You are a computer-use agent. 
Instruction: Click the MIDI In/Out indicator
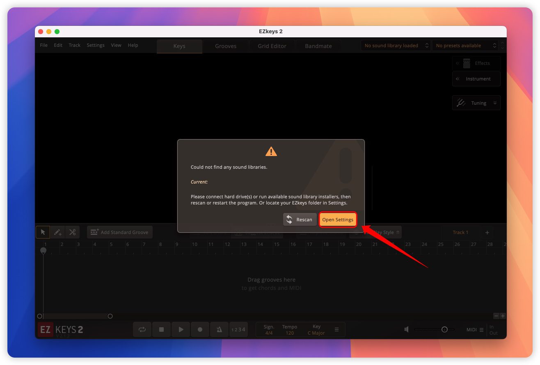(494, 330)
